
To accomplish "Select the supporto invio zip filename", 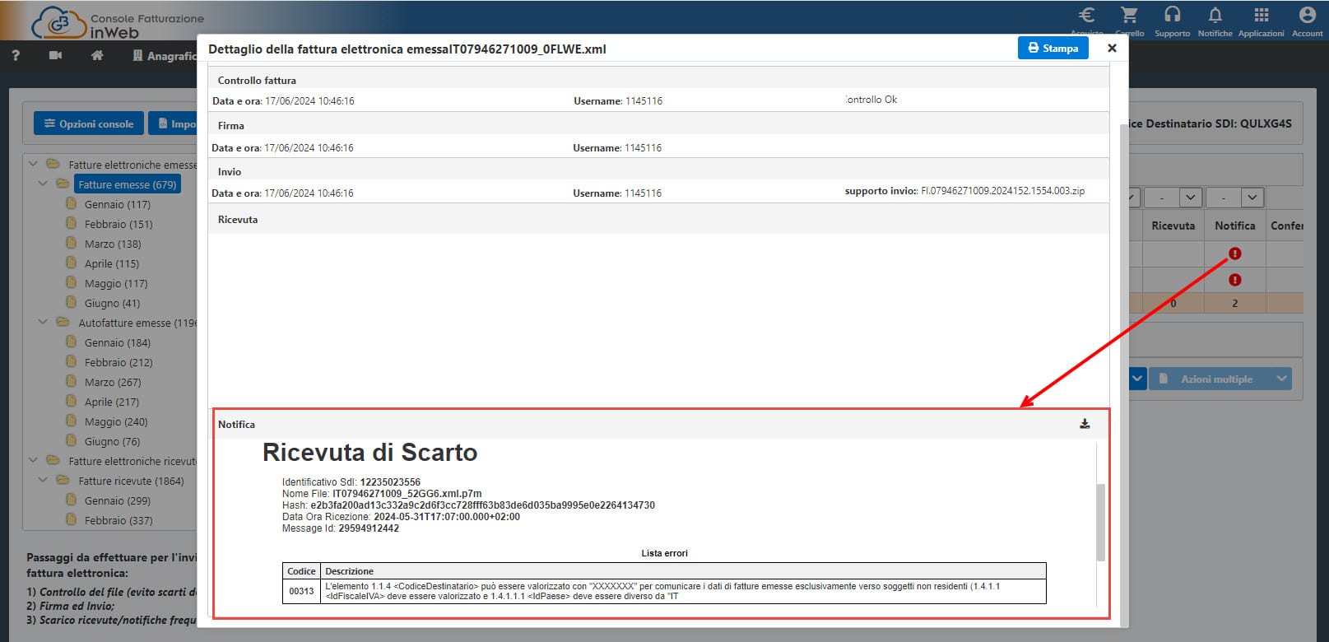I will 1002,191.
